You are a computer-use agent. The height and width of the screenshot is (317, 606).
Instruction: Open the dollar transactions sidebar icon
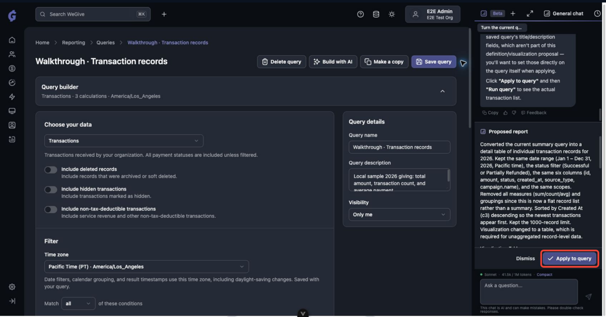[12, 69]
